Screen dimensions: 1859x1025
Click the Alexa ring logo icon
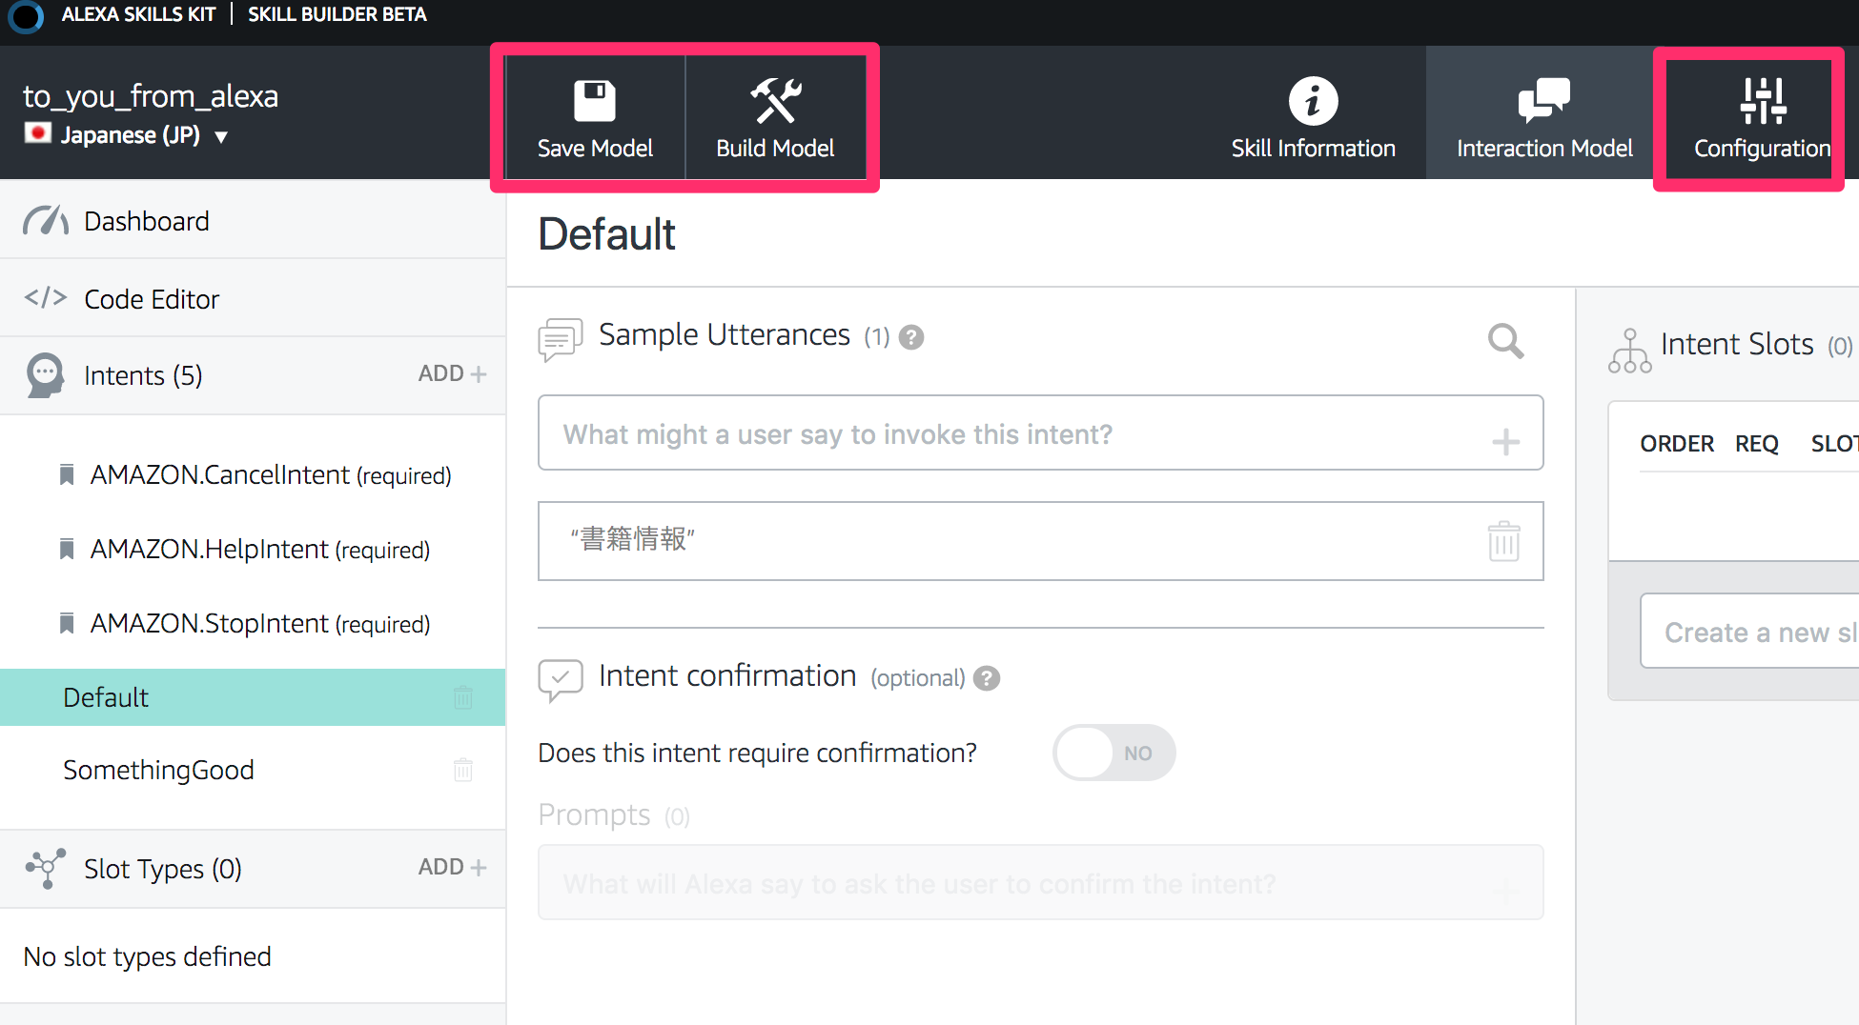click(25, 16)
